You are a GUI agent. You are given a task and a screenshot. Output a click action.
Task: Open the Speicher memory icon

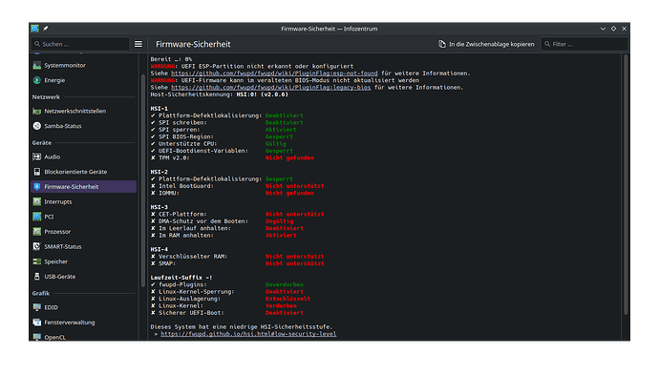tap(37, 261)
